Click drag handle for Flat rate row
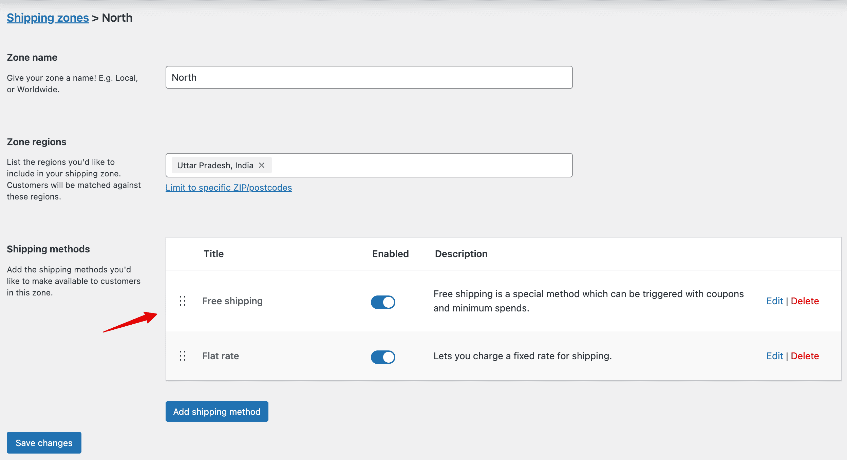 [x=183, y=356]
